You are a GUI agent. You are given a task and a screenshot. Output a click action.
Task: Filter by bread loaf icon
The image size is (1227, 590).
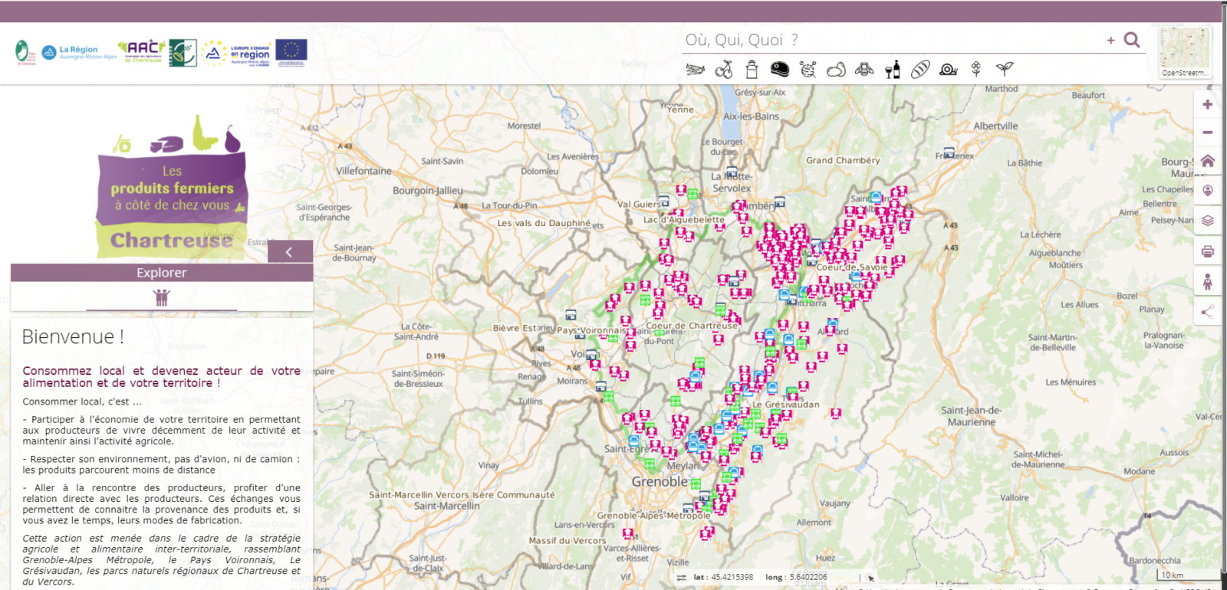click(920, 70)
